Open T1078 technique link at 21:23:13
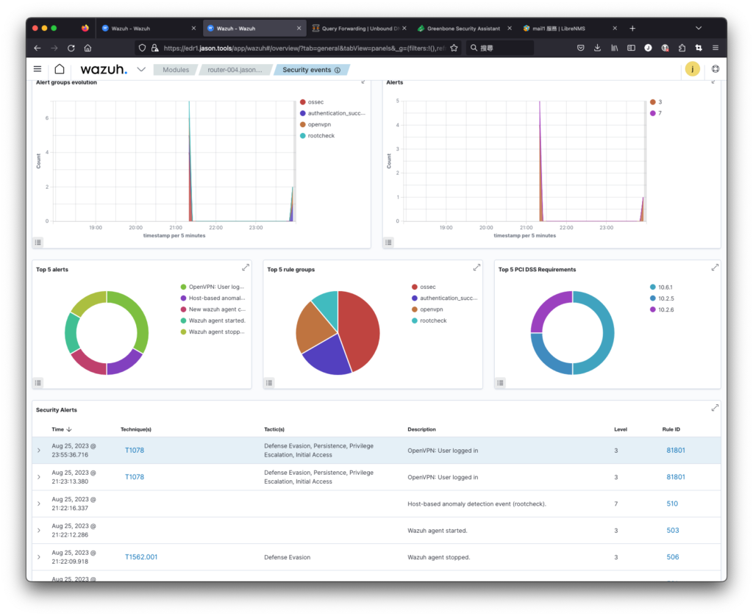 click(135, 477)
